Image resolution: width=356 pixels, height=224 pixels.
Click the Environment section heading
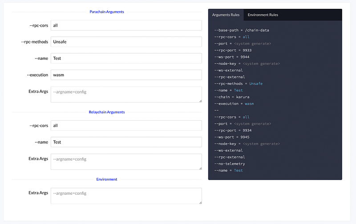107,179
